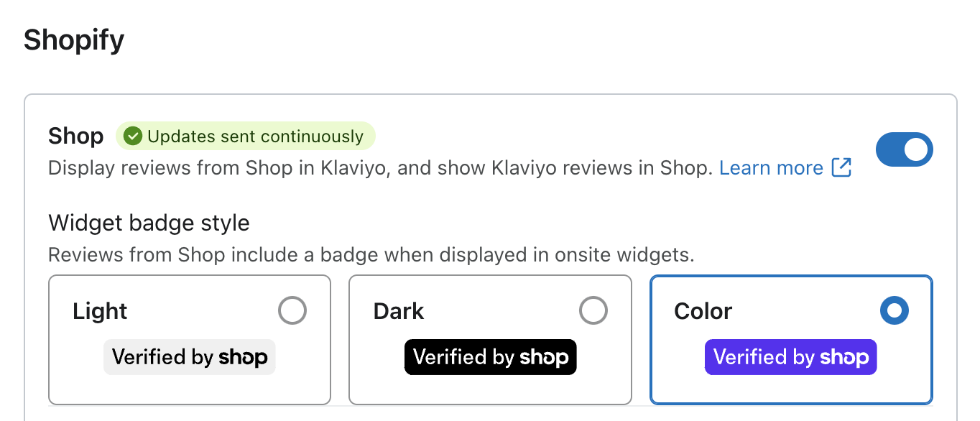Select the Light badge style radio button
This screenshot has height=421, width=980.
292,311
